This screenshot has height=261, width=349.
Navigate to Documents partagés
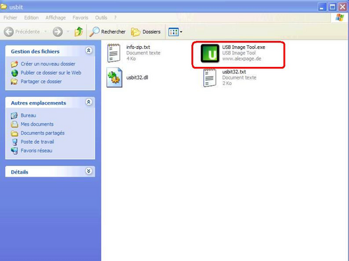click(x=43, y=133)
